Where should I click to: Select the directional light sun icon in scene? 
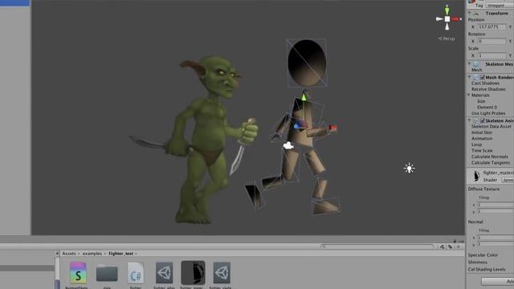[409, 168]
